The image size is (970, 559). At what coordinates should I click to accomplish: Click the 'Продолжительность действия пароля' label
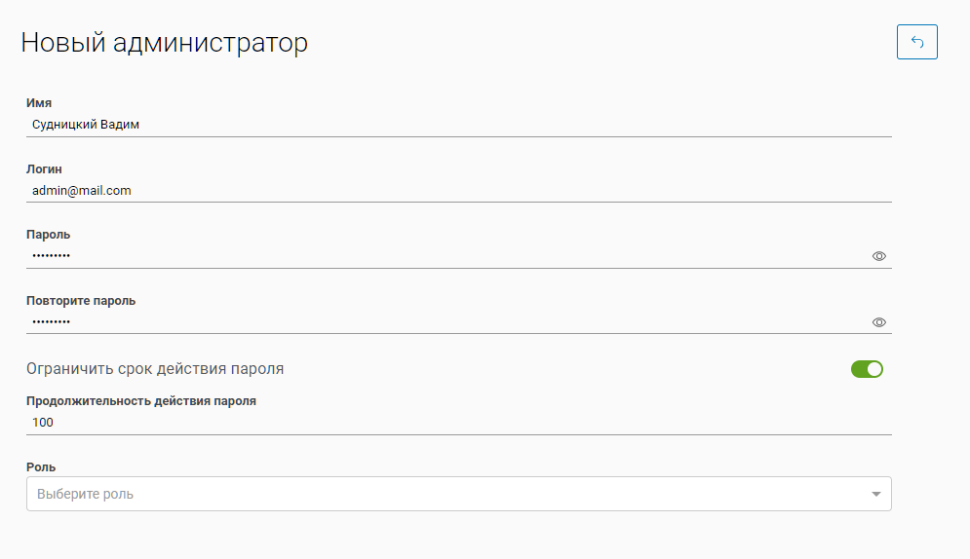coord(141,401)
